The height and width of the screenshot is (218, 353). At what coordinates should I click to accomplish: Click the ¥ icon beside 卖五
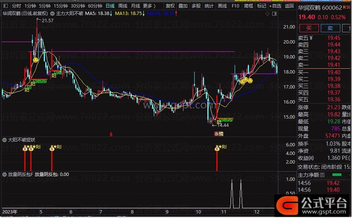click(311, 38)
